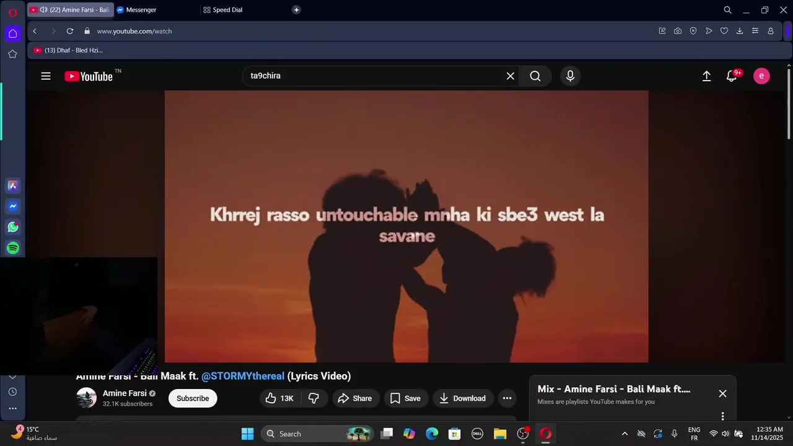Open Spotify in Opera sidebar
The height and width of the screenshot is (446, 793).
(12, 248)
